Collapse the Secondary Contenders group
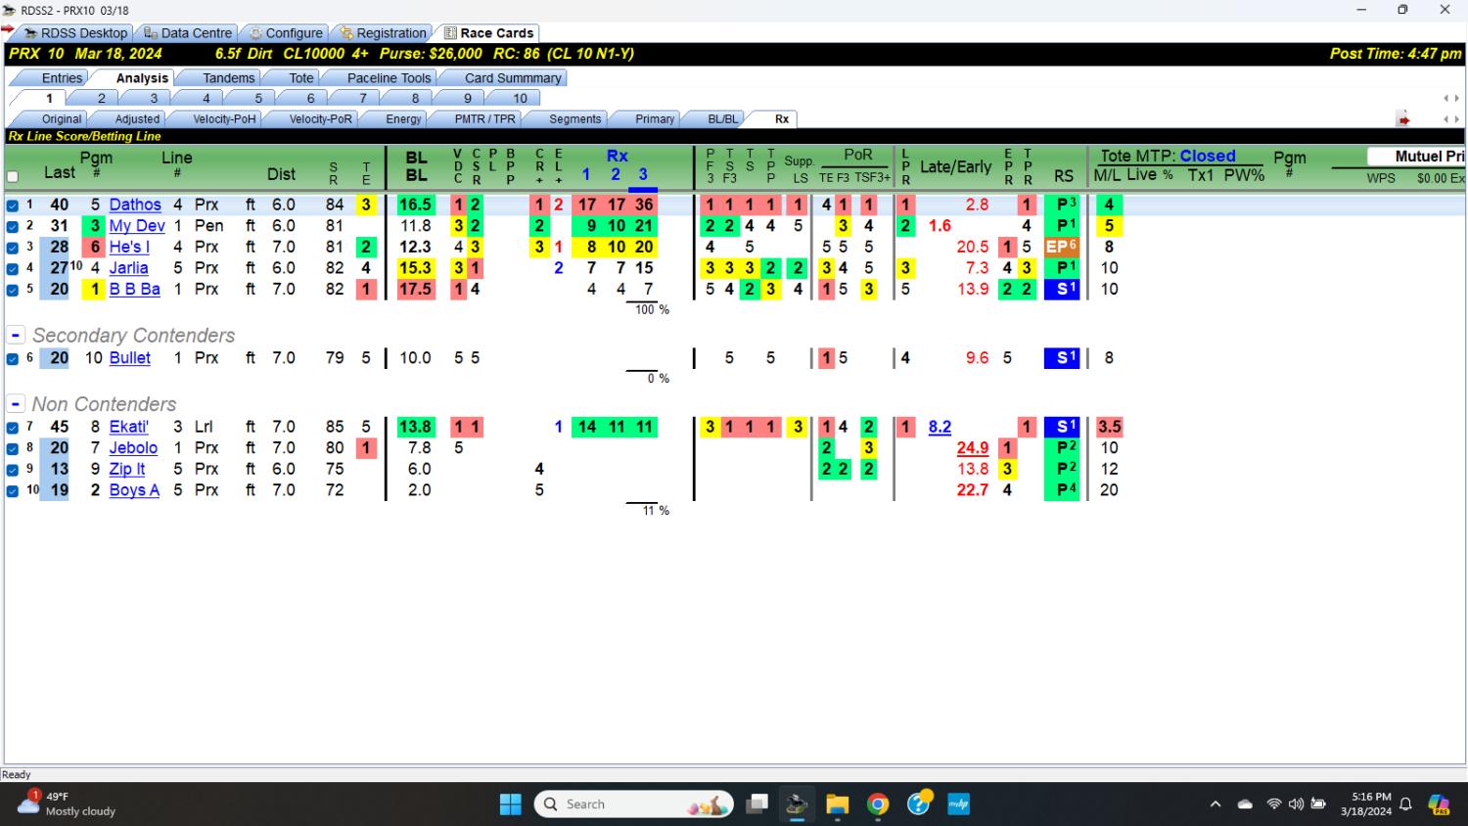 point(16,335)
